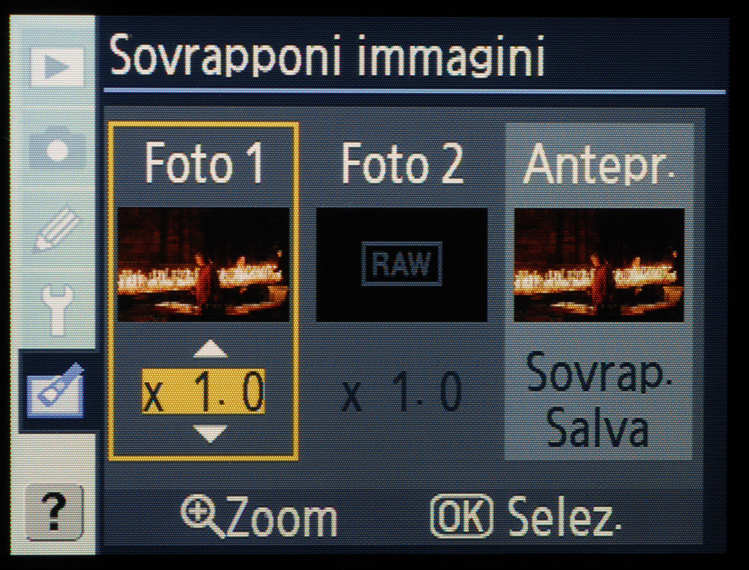Select the Foto 2 x 1.0 gain value
The image size is (749, 570).
coord(402,392)
